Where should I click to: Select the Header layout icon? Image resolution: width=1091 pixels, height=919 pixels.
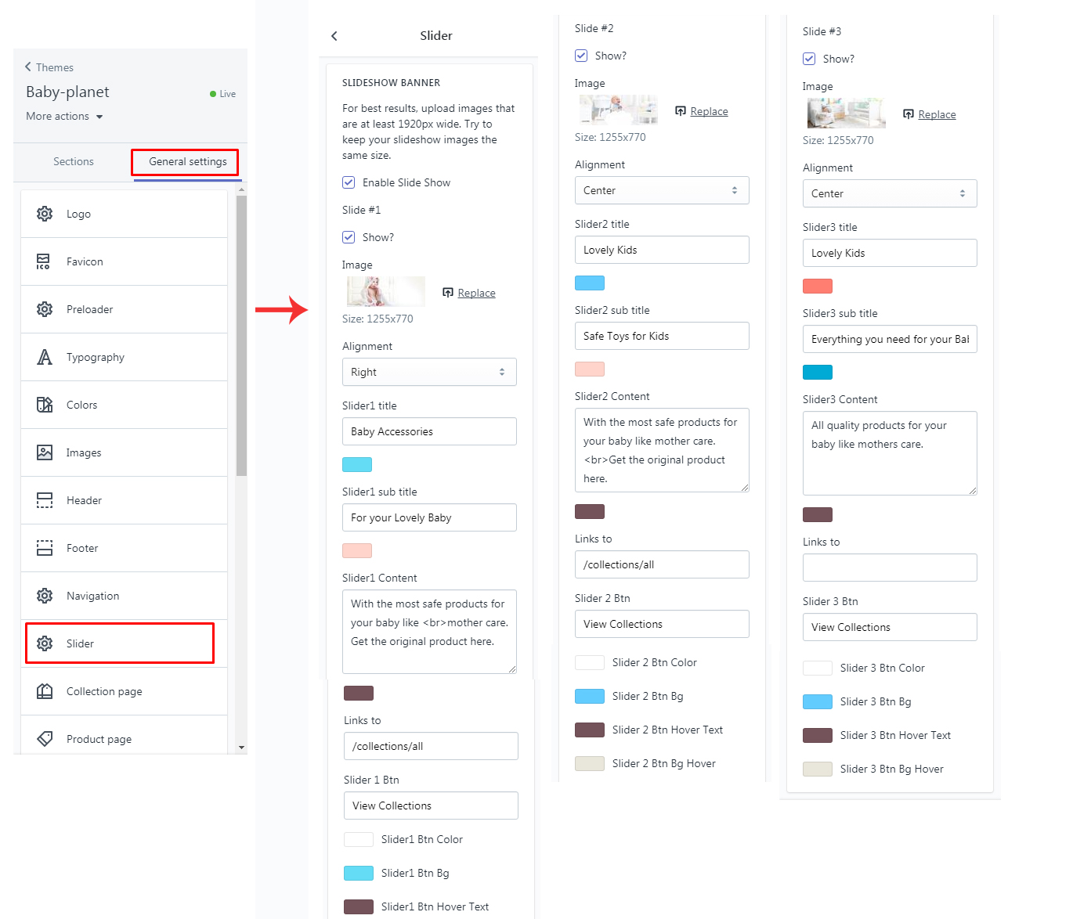45,500
